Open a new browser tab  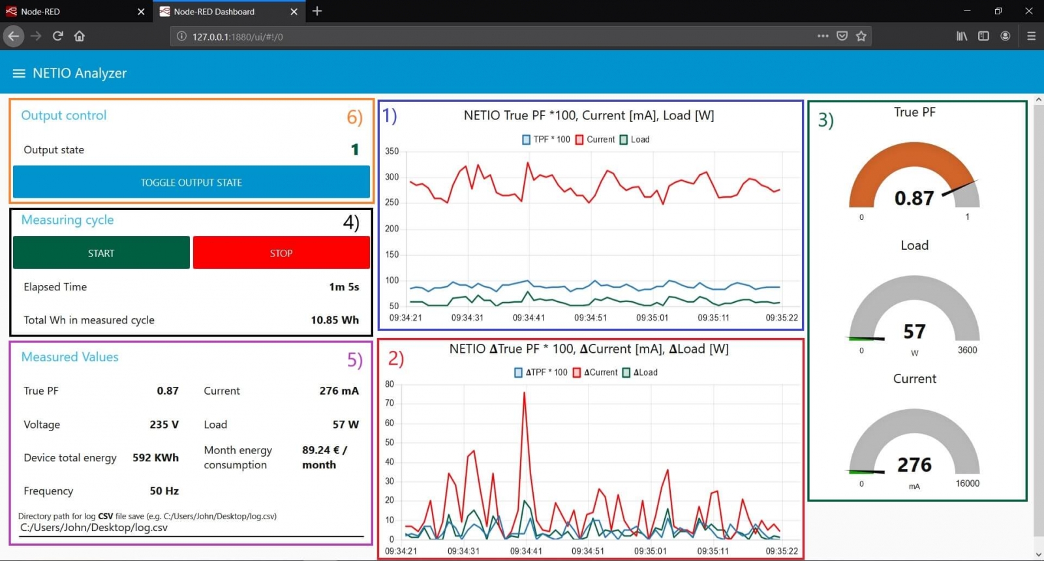(317, 11)
